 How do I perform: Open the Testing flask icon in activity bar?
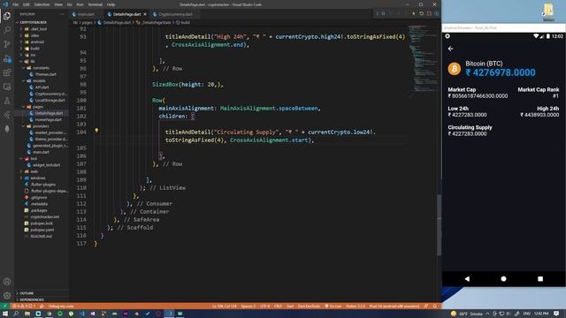pos(7,101)
